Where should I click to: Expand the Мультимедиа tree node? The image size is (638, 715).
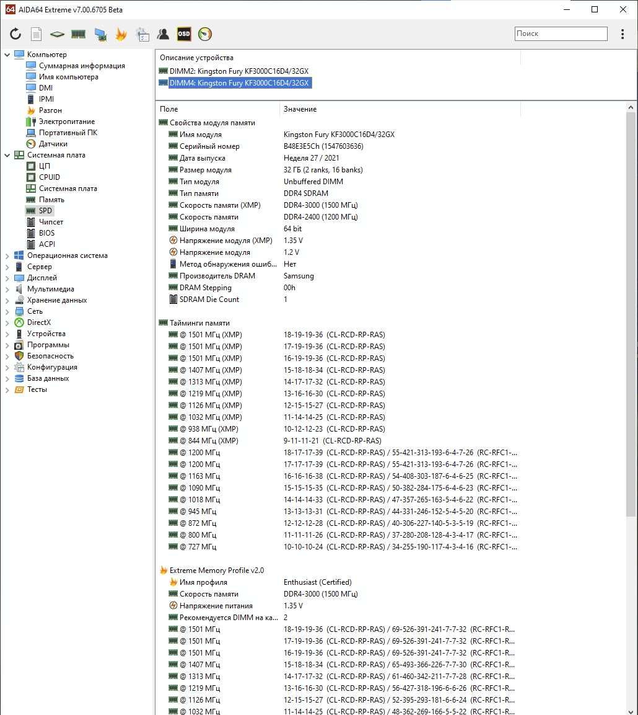pyautogui.click(x=7, y=289)
